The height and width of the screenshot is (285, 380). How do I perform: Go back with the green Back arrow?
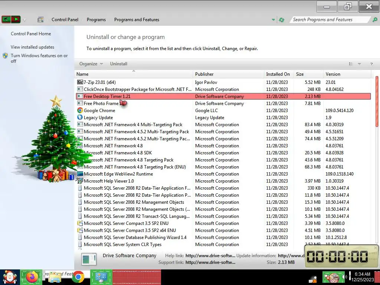6,19
